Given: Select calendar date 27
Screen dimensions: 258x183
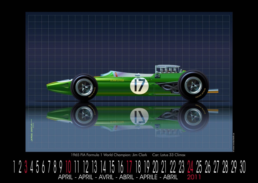Looking at the screenshot, I should click(216, 167).
